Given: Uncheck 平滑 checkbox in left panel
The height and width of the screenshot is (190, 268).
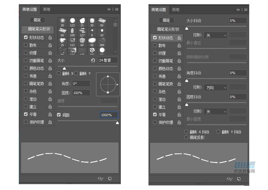Looking at the screenshot, I should [26, 114].
